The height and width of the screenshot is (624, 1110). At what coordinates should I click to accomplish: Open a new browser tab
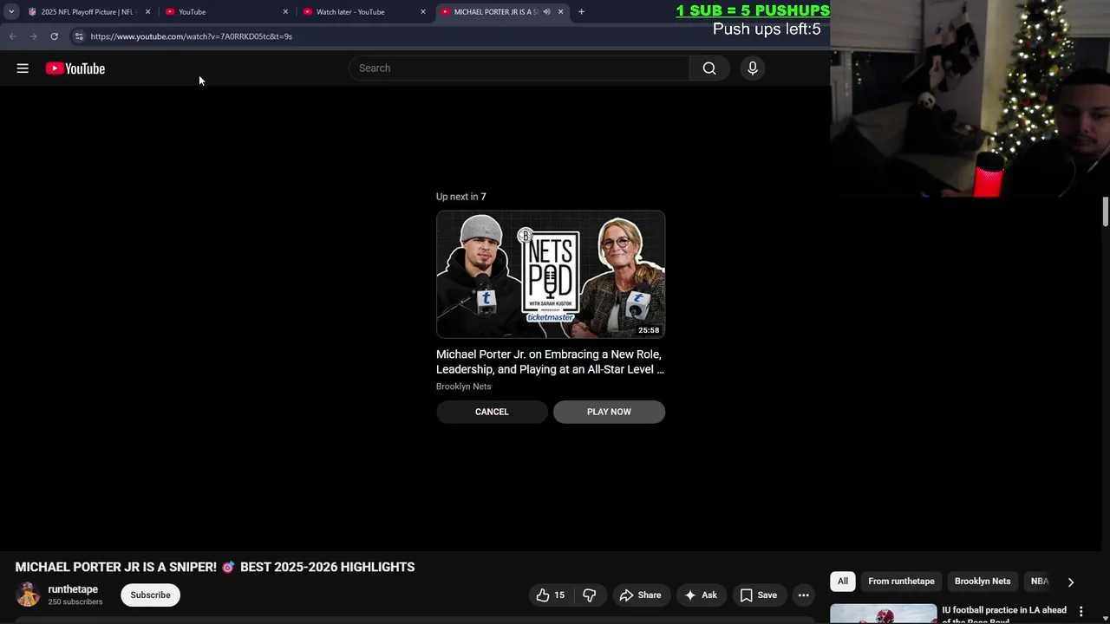coord(581,12)
